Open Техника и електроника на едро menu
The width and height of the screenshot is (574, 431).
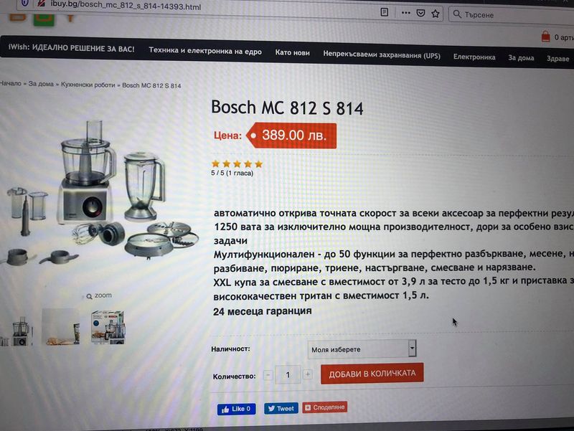[205, 51]
